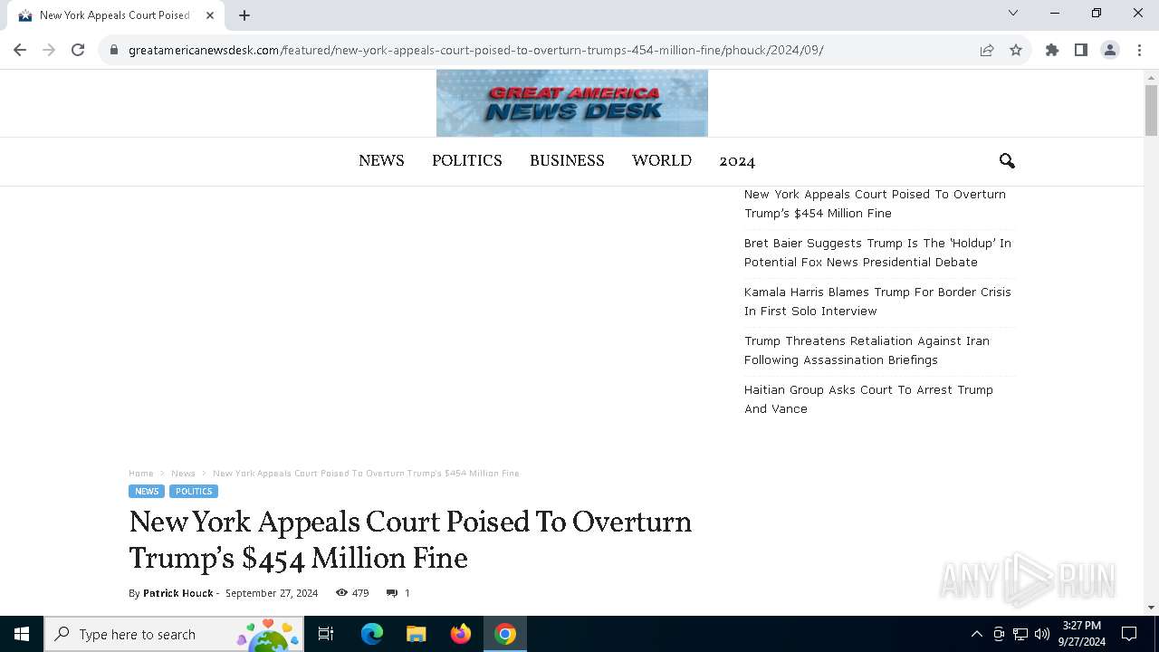The width and height of the screenshot is (1159, 652).
Task: Open Chrome profile avatar
Action: [x=1110, y=50]
